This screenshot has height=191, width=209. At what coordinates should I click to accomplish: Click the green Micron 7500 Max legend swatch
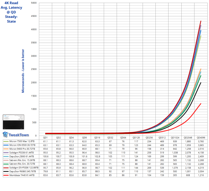(x=6, y=141)
